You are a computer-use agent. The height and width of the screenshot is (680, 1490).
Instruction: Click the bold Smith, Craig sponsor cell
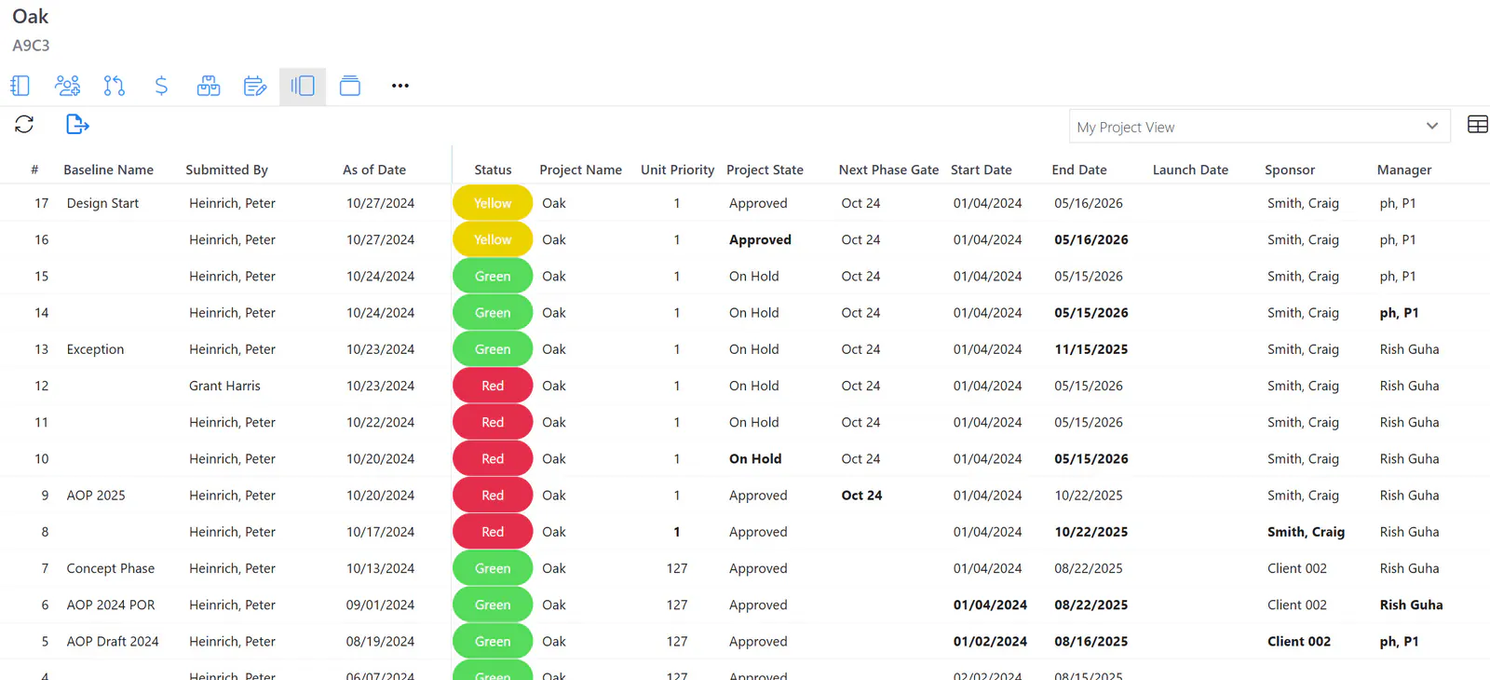[x=1306, y=532]
